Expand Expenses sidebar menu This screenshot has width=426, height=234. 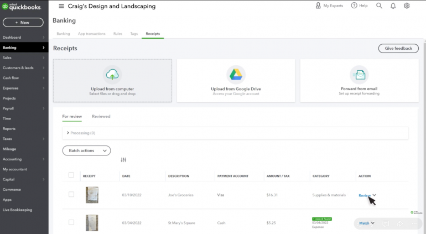point(44,88)
